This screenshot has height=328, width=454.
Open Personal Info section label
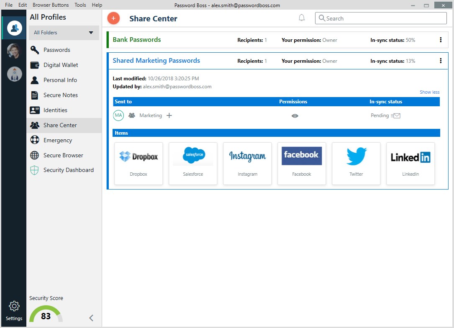(x=60, y=80)
